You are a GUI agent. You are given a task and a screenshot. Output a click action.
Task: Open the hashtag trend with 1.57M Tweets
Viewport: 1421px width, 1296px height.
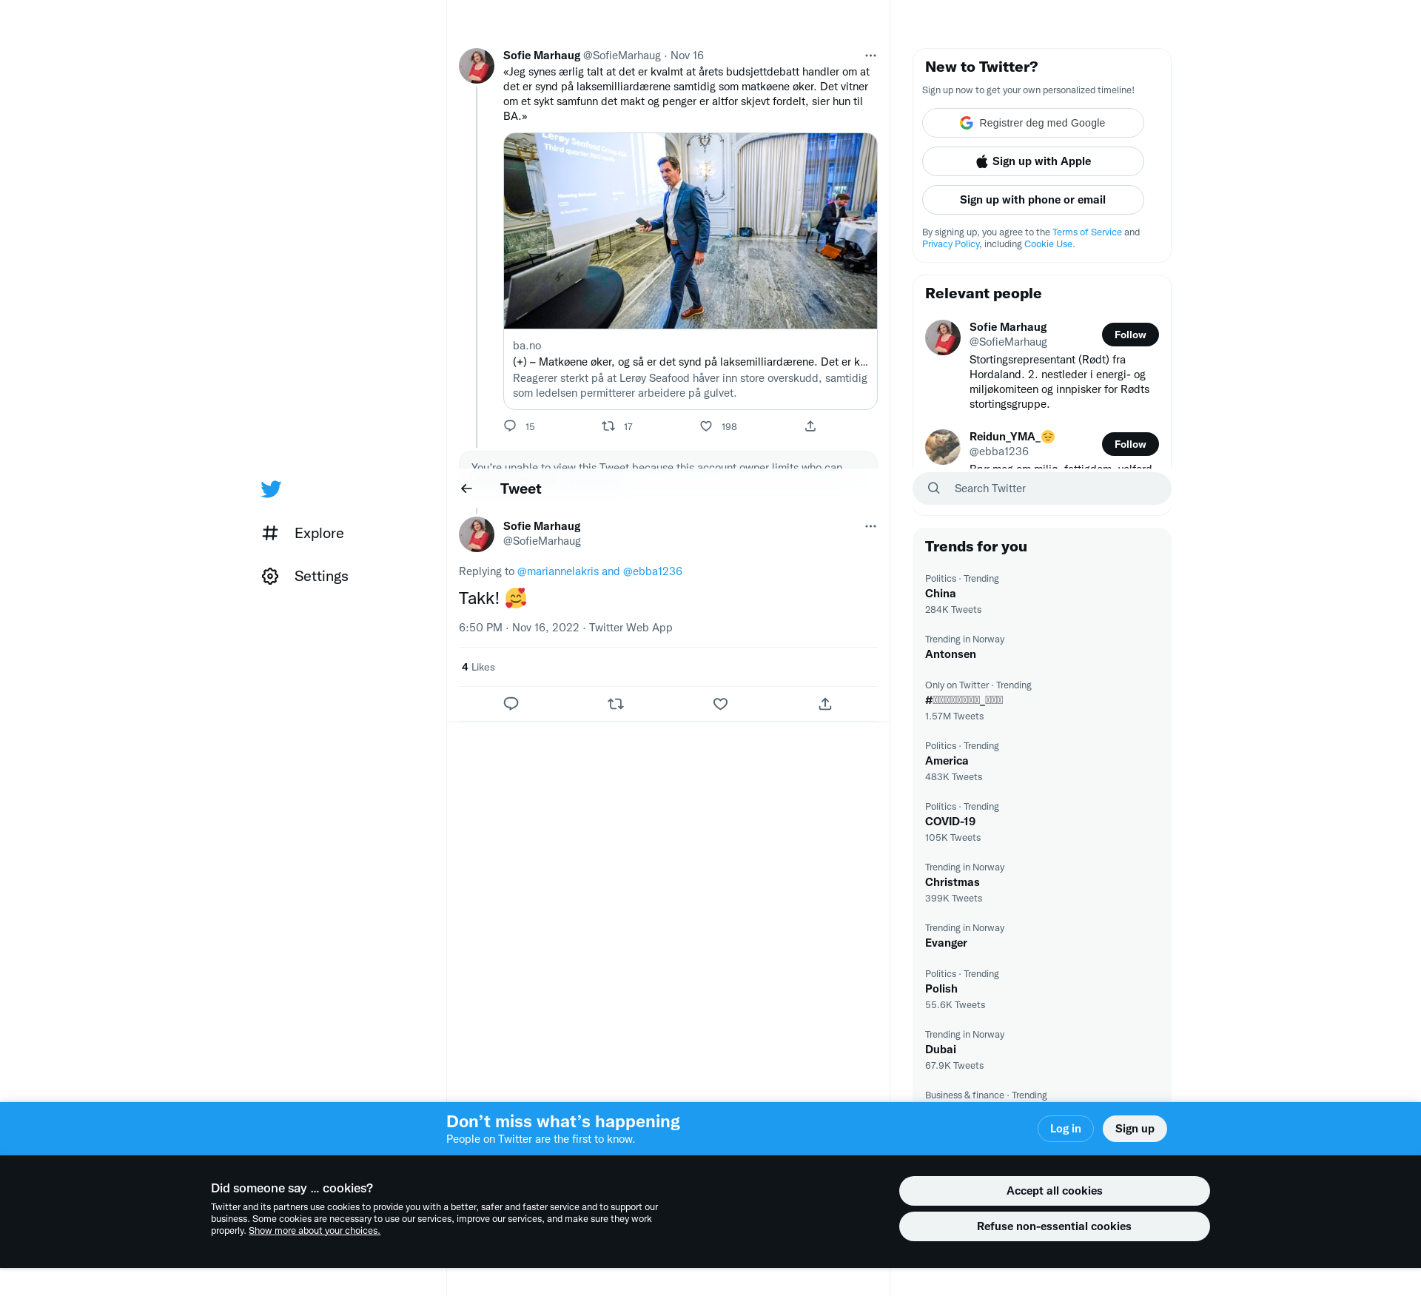[x=1042, y=700]
